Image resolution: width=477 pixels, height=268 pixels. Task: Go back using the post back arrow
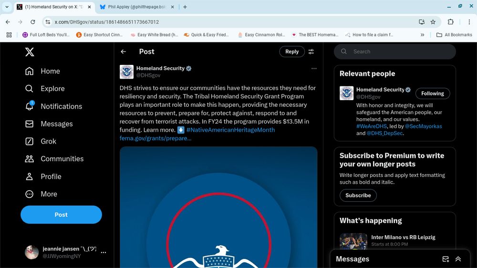point(123,52)
